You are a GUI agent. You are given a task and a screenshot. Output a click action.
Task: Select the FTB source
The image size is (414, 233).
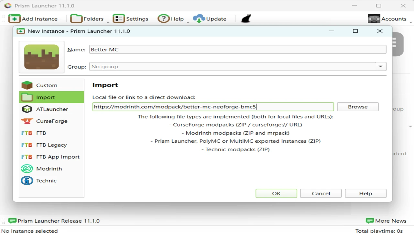pos(52,133)
